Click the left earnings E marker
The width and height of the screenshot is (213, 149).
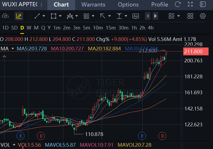pyautogui.click(x=21, y=136)
